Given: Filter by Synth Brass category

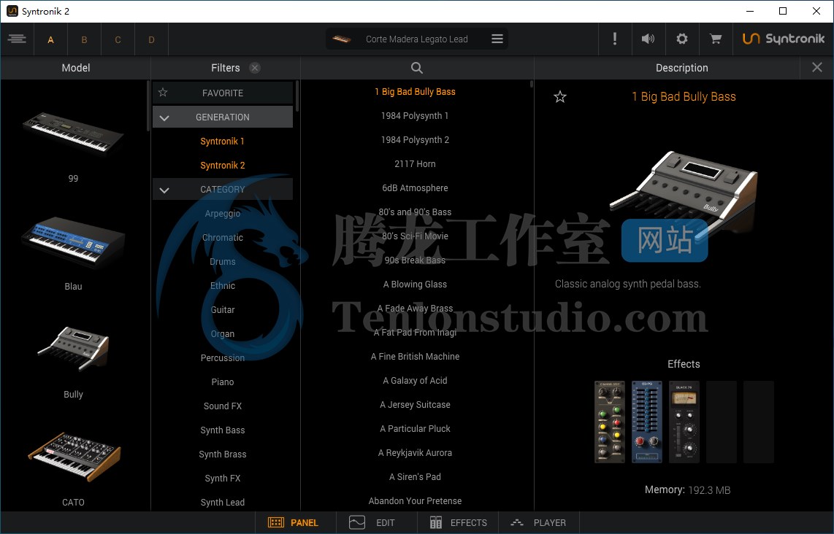Looking at the screenshot, I should 222,454.
